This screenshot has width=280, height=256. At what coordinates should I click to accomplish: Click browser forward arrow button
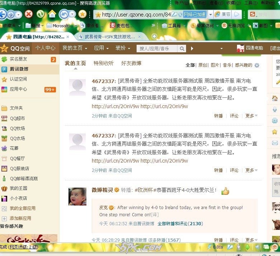11,15
